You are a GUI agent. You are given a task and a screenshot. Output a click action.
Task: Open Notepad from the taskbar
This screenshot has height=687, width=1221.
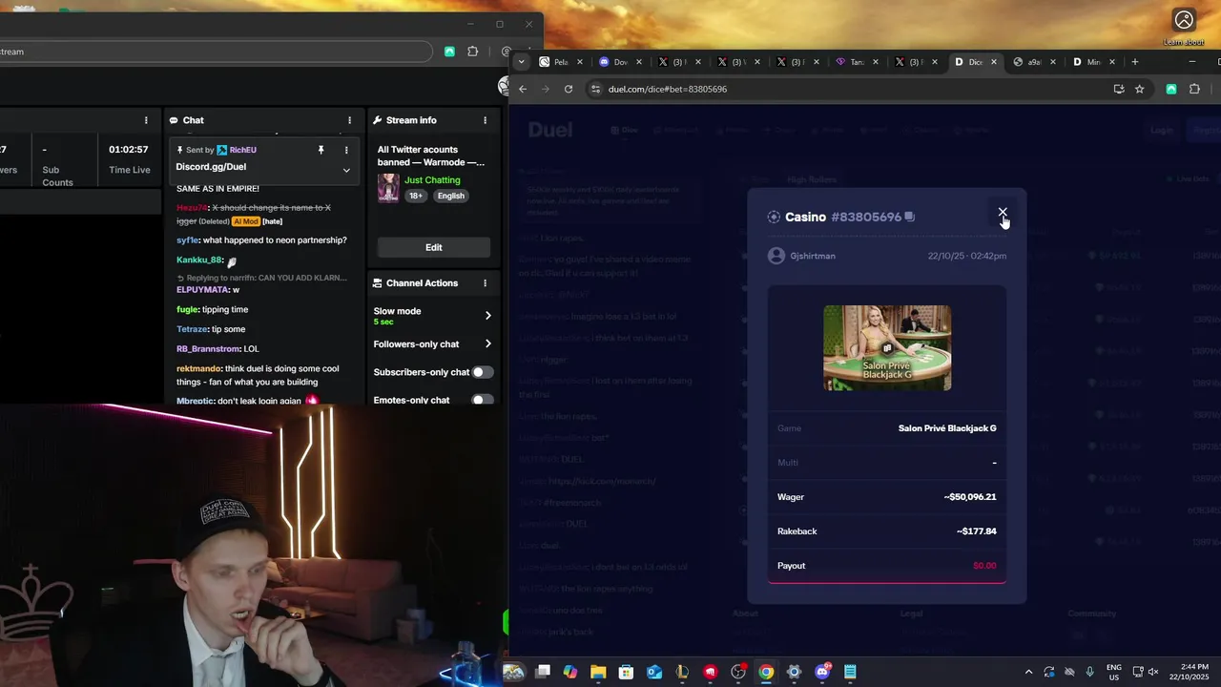850,672
